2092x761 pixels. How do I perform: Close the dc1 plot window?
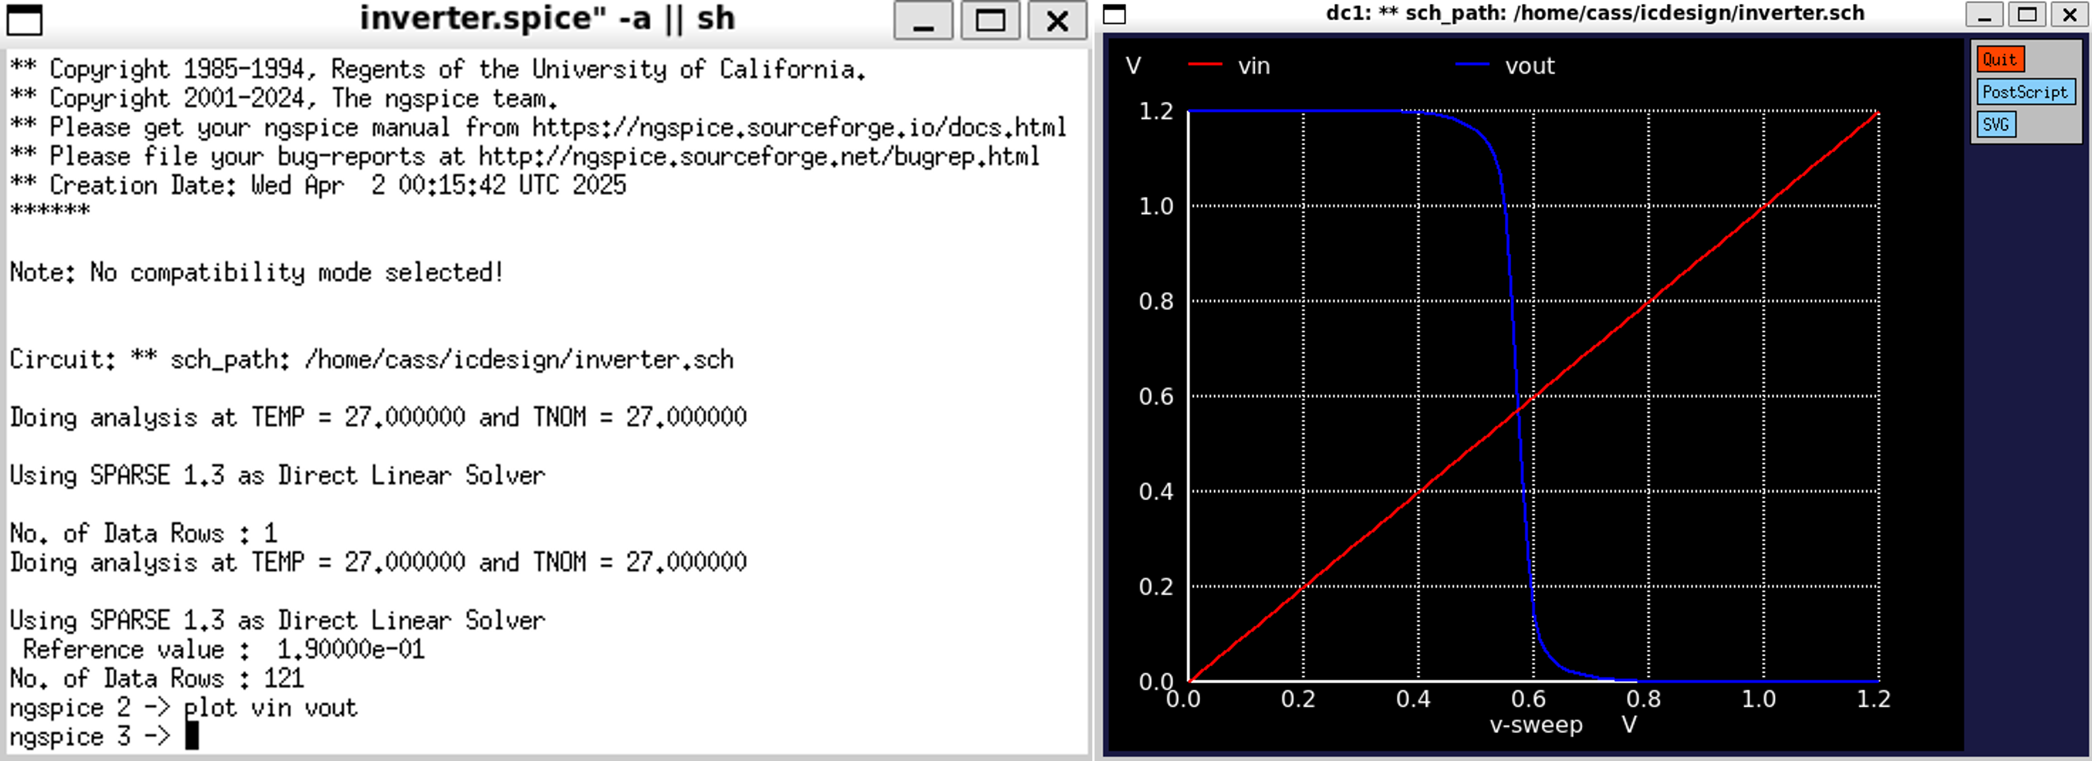[2070, 15]
